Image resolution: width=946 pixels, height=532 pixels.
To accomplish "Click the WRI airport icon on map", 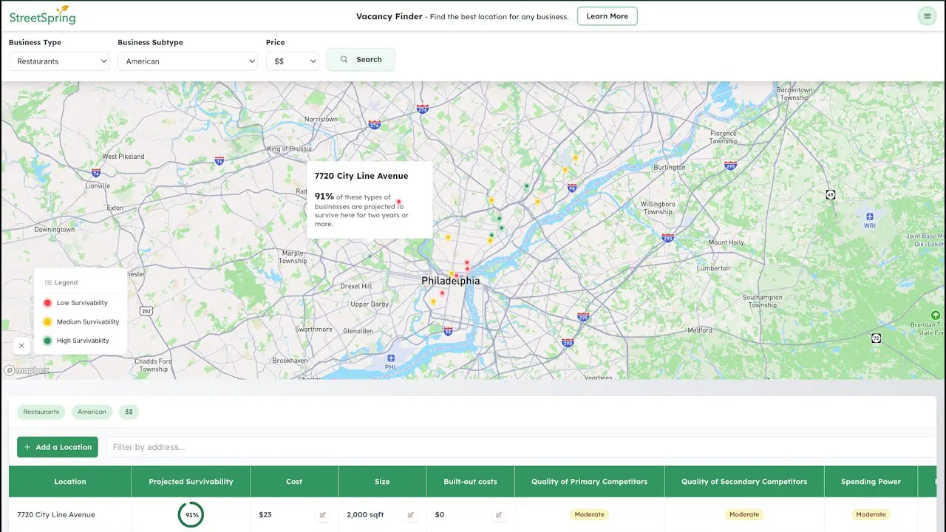I will point(869,216).
